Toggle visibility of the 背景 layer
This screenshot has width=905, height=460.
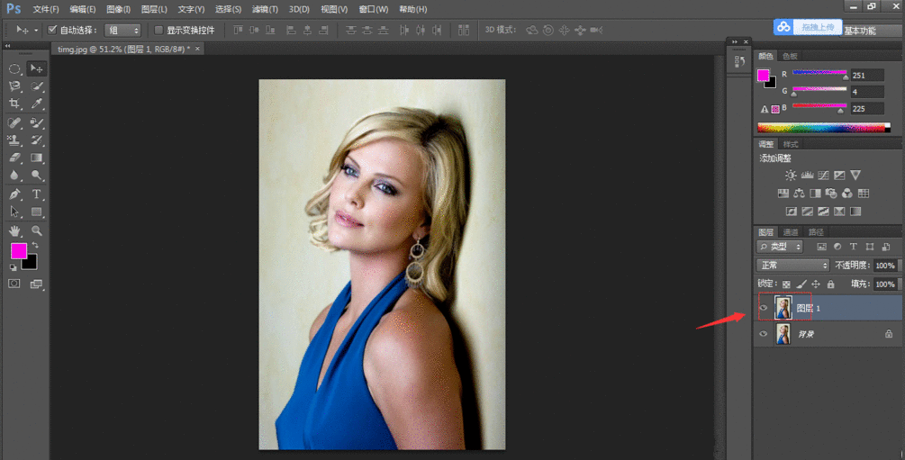[x=764, y=334]
